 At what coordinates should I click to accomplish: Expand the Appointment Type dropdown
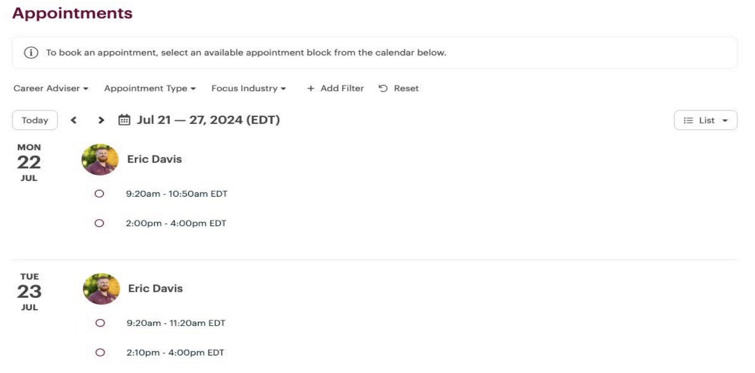(x=149, y=88)
